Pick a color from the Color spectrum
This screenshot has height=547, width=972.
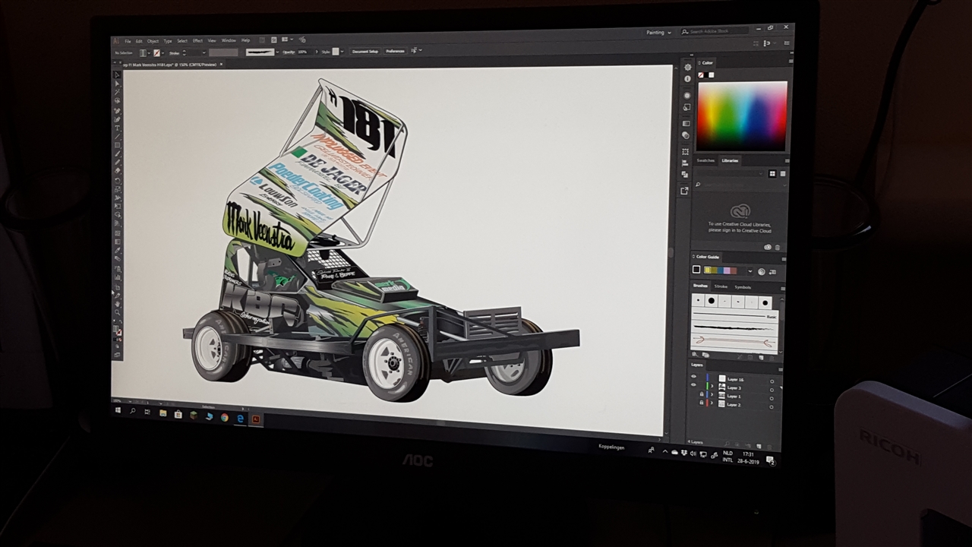coord(743,116)
